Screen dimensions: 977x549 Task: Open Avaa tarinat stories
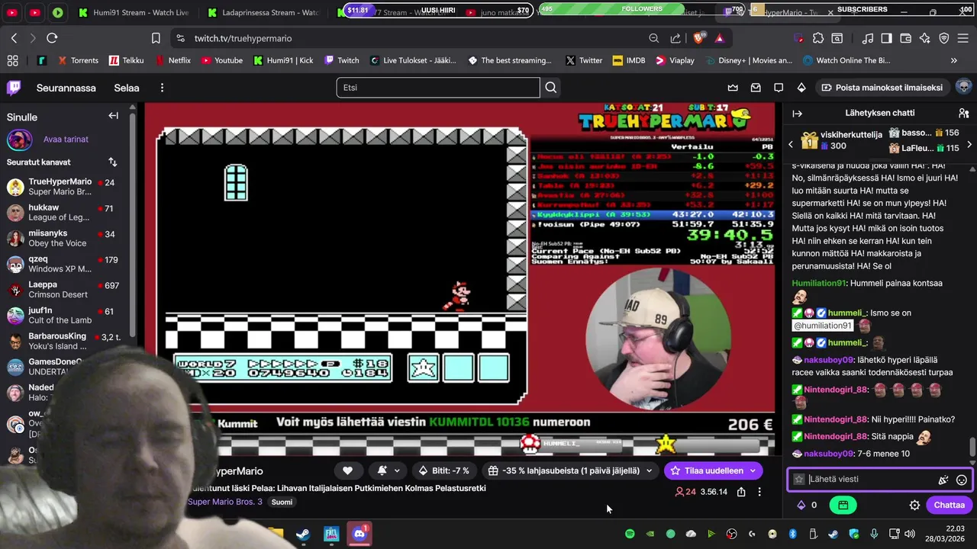66,140
